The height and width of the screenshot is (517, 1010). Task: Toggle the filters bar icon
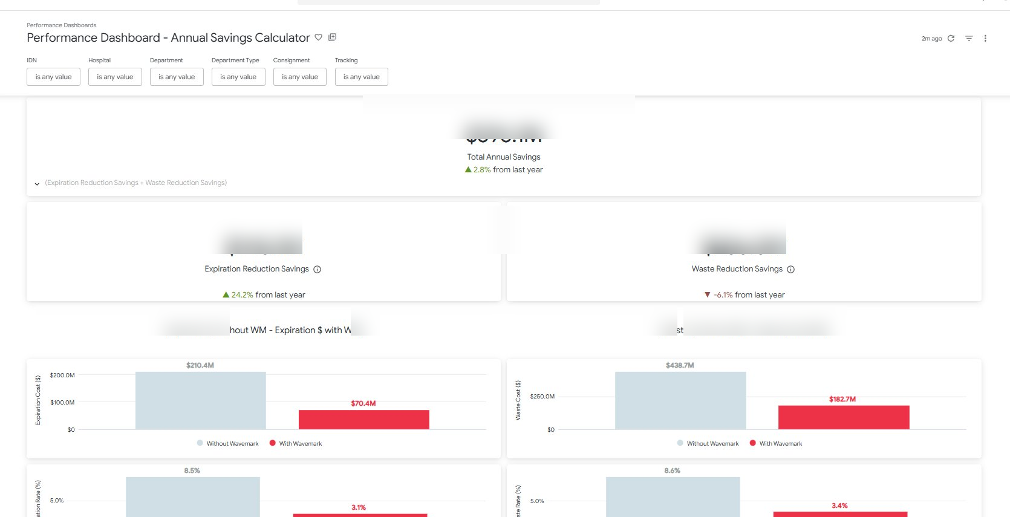pyautogui.click(x=969, y=38)
